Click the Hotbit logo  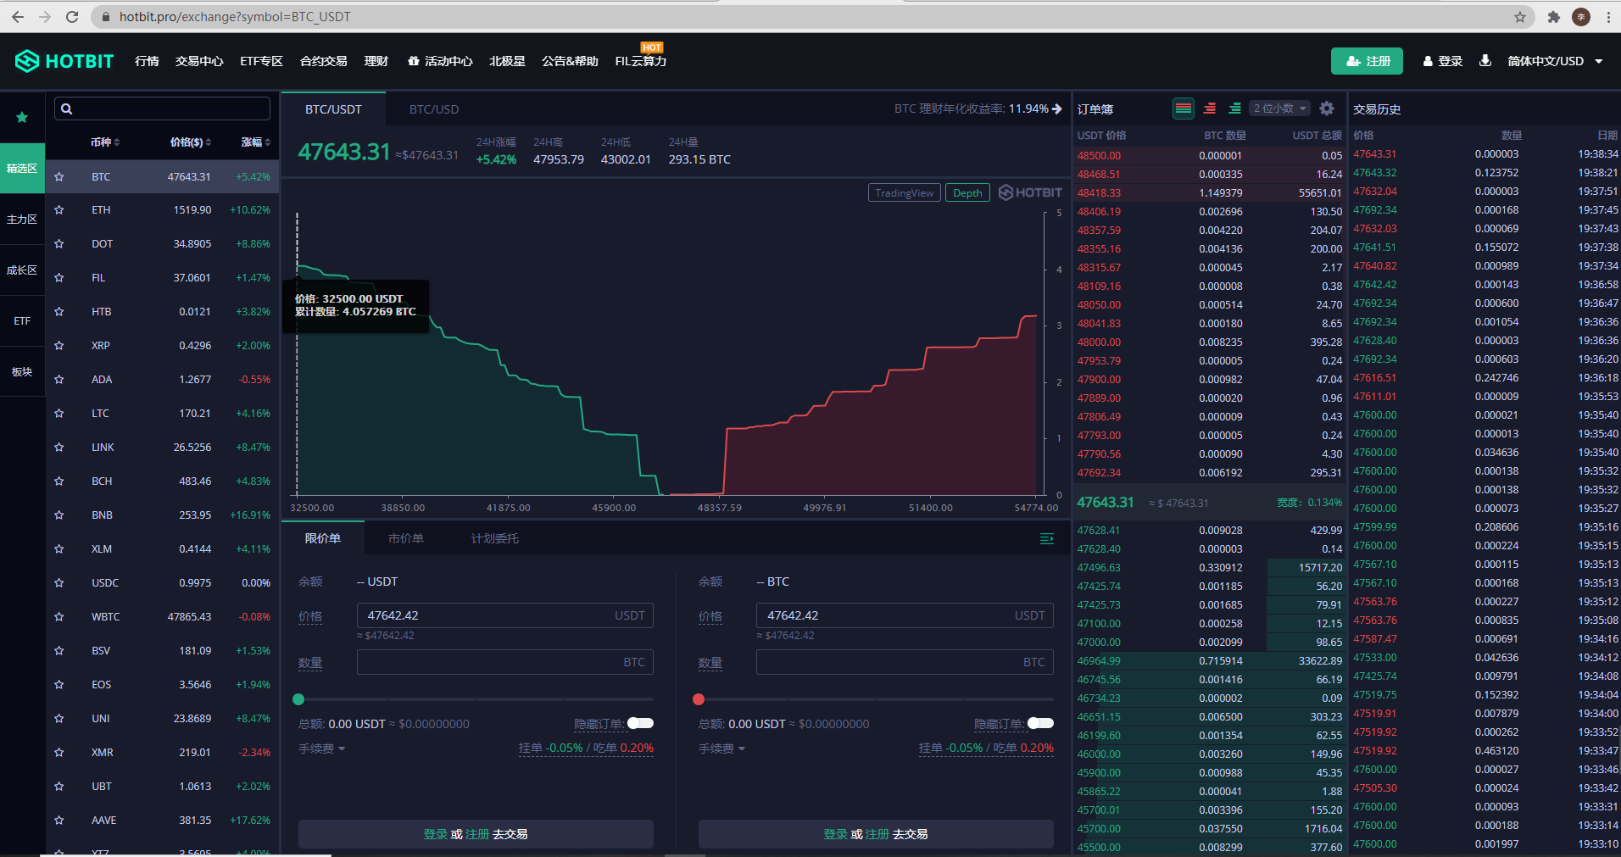tap(64, 61)
